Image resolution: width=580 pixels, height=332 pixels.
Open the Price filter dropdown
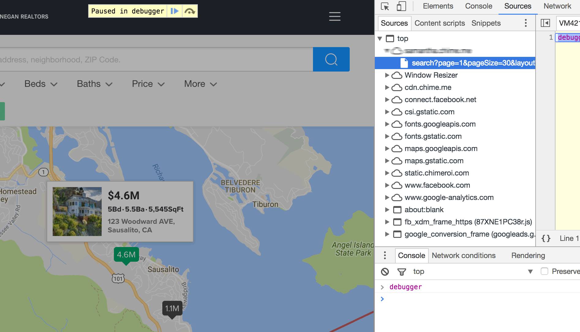(148, 84)
